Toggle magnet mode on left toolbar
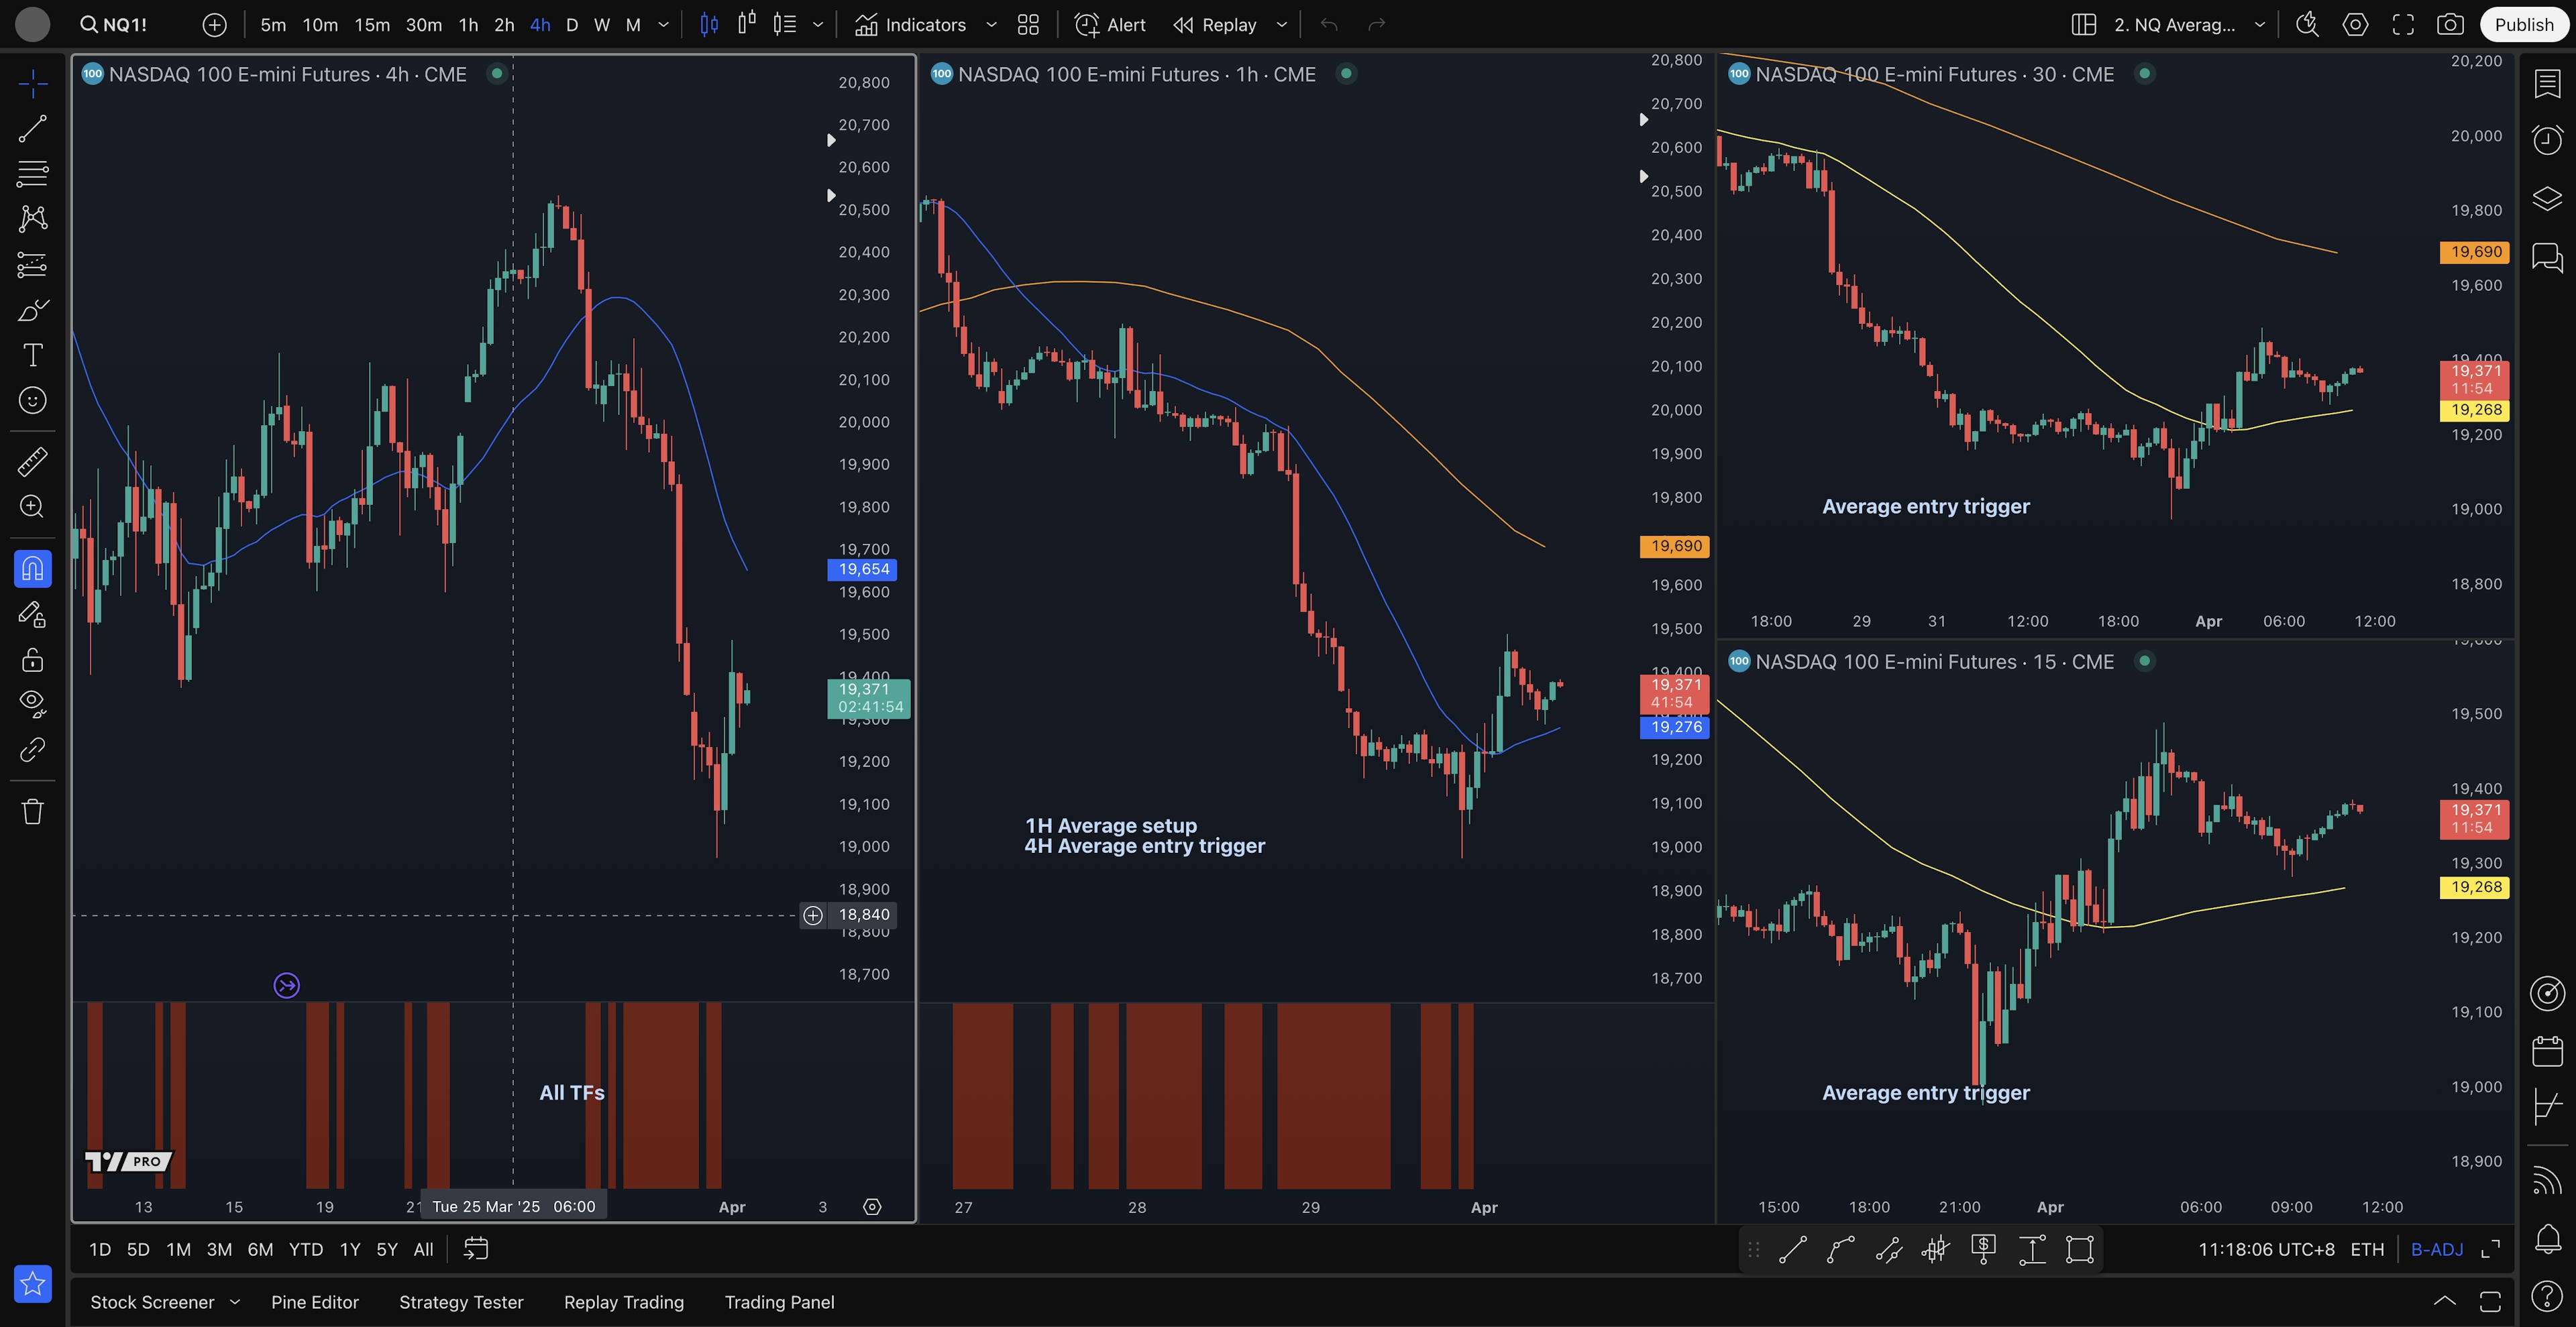Screen dimensions: 2576x1327 pos(32,569)
